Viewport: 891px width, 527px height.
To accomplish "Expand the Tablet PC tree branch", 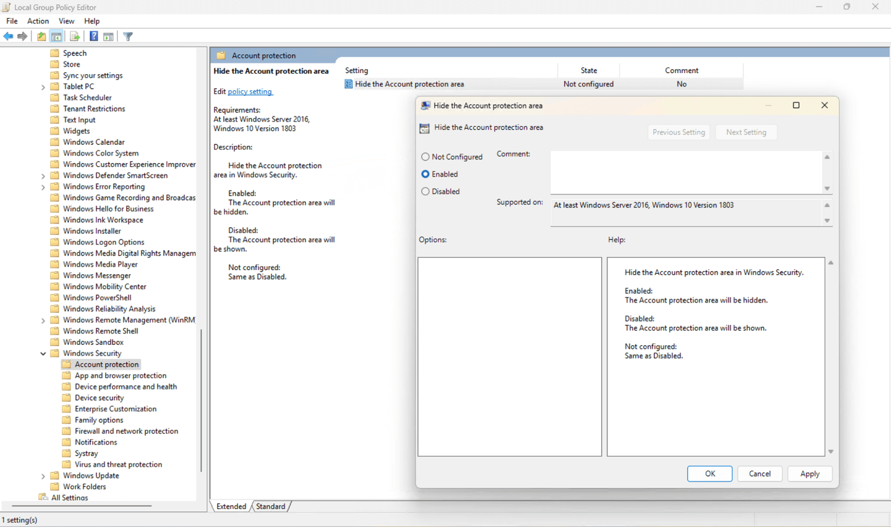I will [x=43, y=86].
